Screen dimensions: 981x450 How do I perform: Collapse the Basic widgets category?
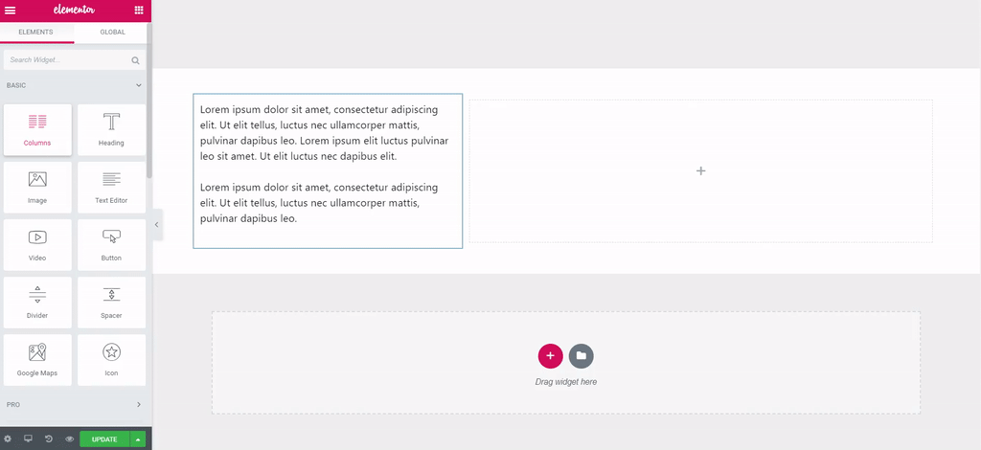tap(138, 85)
